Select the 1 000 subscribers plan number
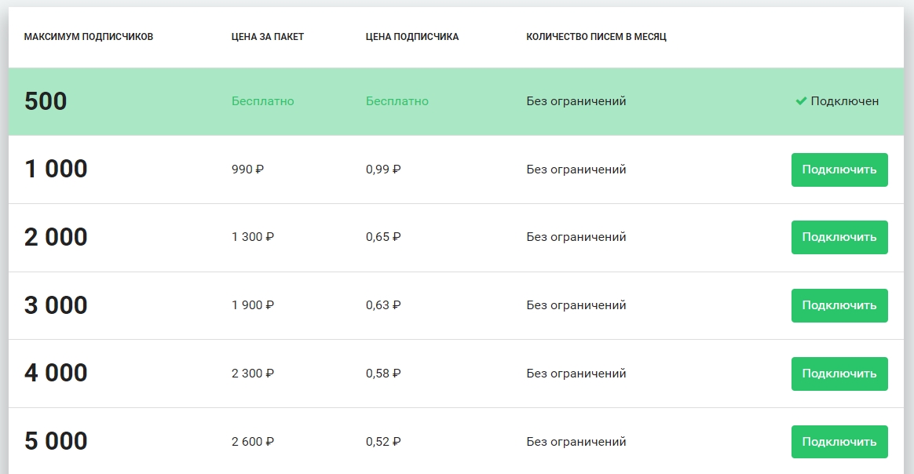The width and height of the screenshot is (914, 474). point(56,170)
